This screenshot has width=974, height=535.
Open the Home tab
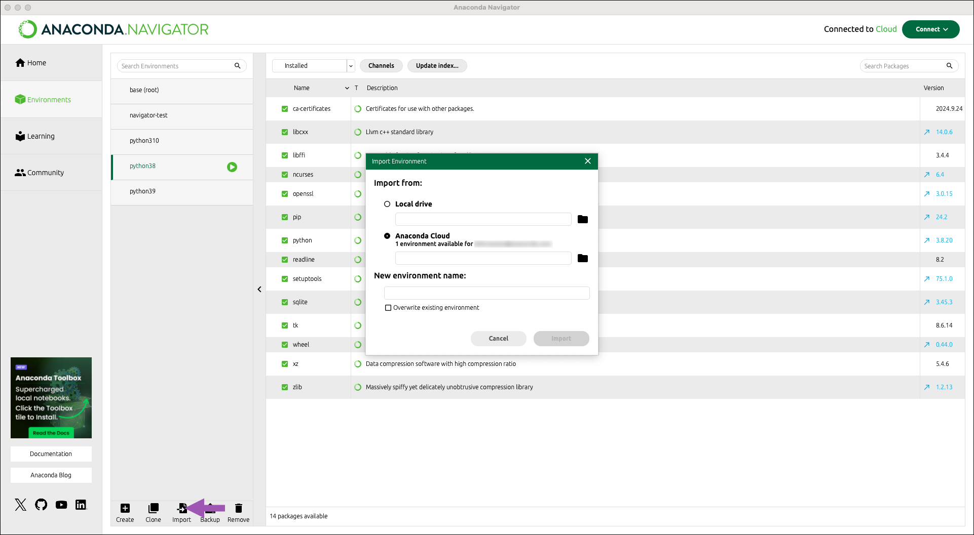pyautogui.click(x=51, y=63)
